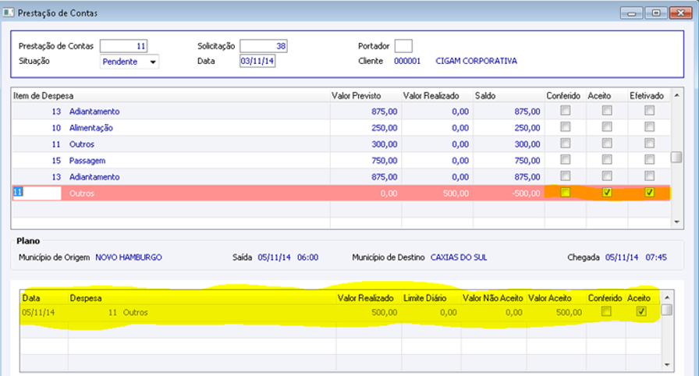Minimize the Prestação de Contas window

(x=633, y=12)
